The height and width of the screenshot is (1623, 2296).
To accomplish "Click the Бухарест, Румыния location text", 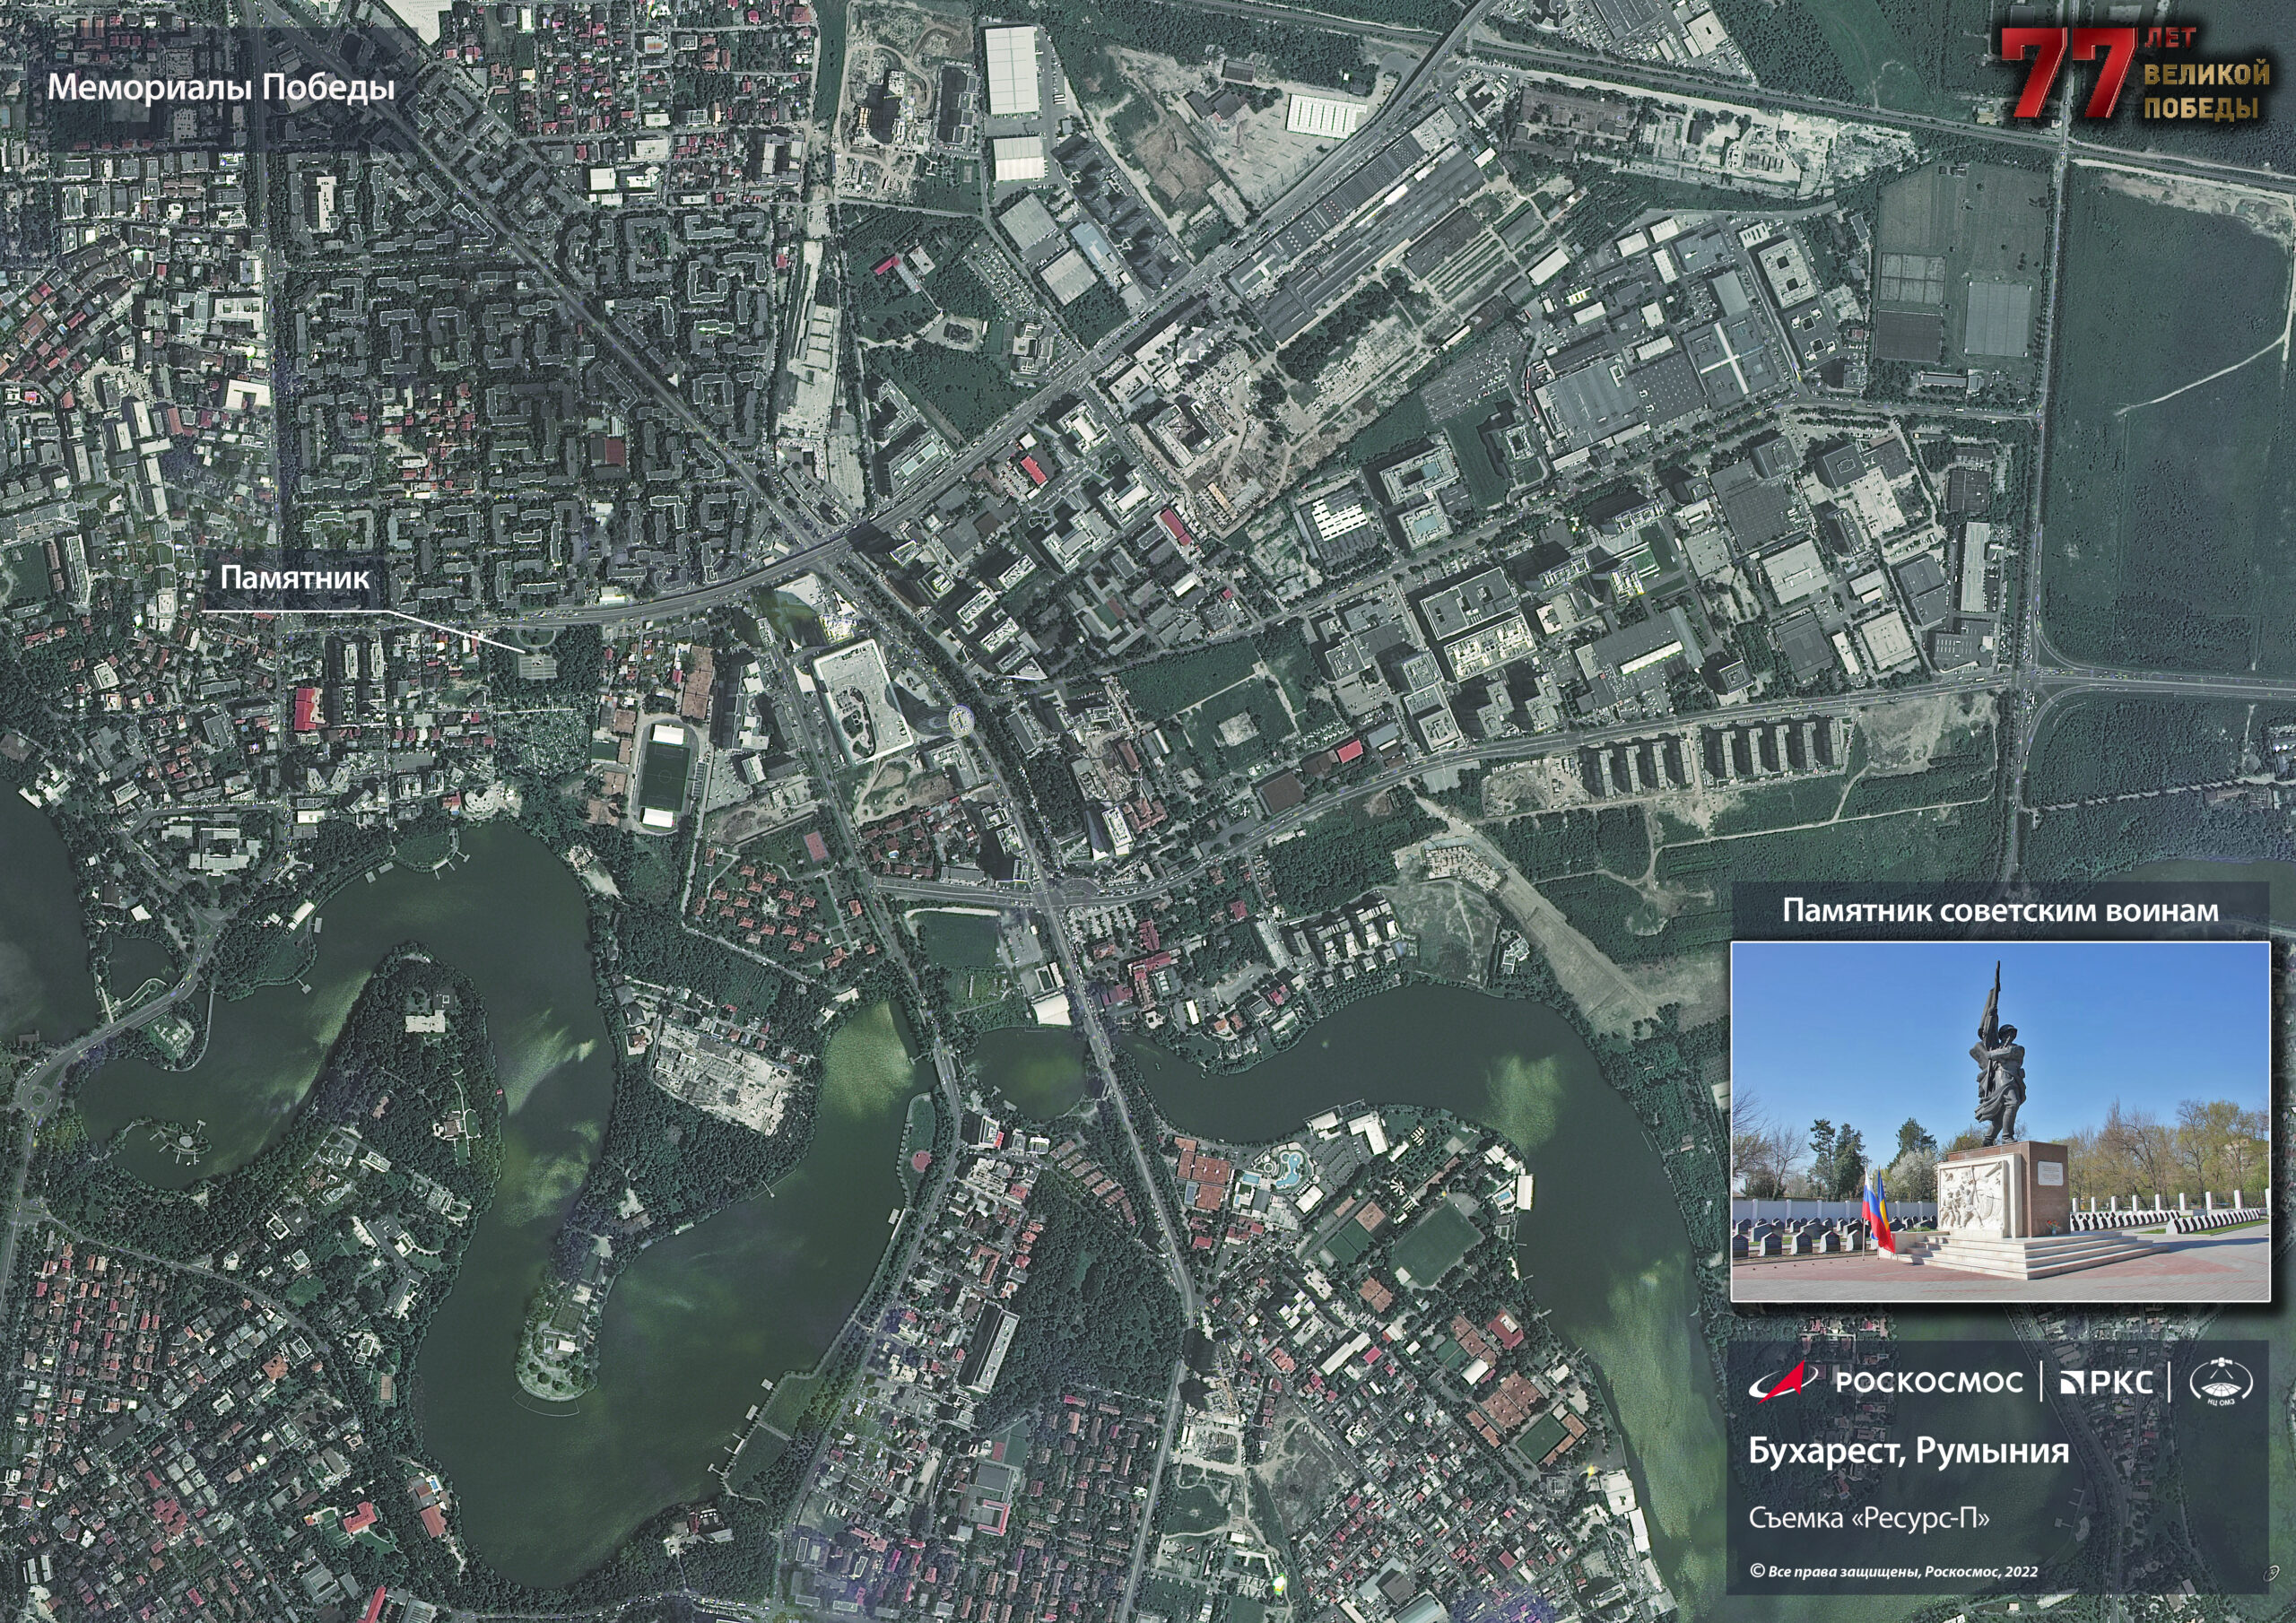I will point(1909,1450).
